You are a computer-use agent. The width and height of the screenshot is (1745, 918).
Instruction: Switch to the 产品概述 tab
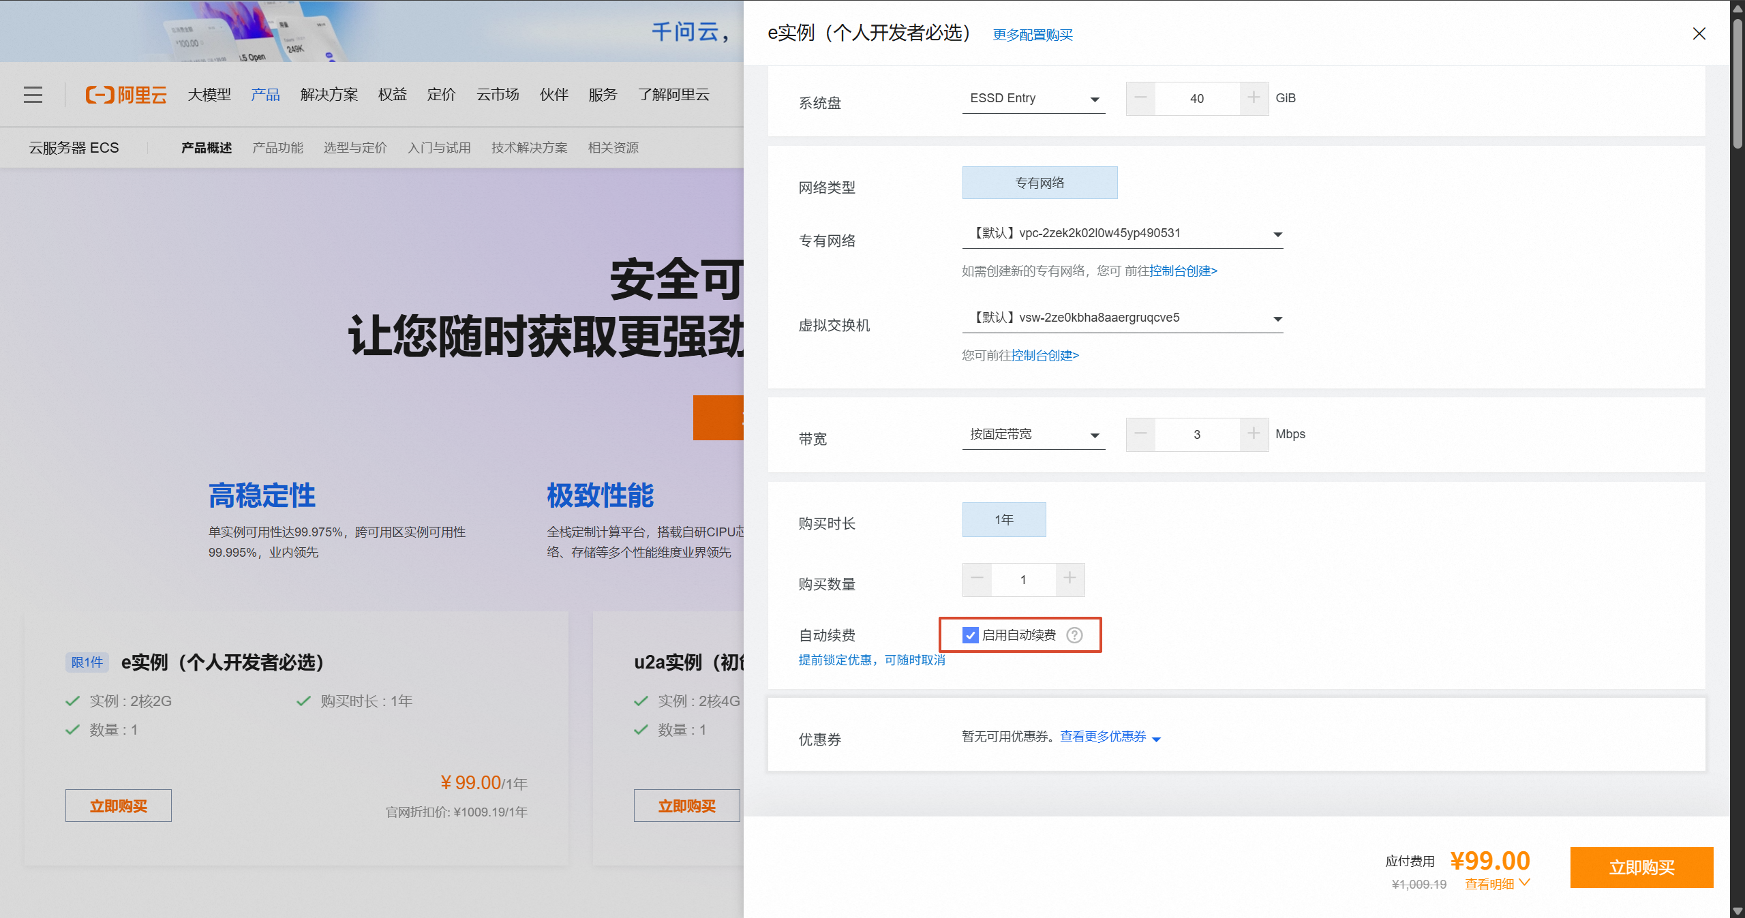tap(207, 148)
